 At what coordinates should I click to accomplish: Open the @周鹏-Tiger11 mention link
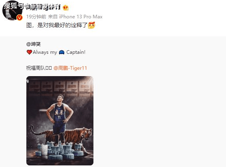70,68
